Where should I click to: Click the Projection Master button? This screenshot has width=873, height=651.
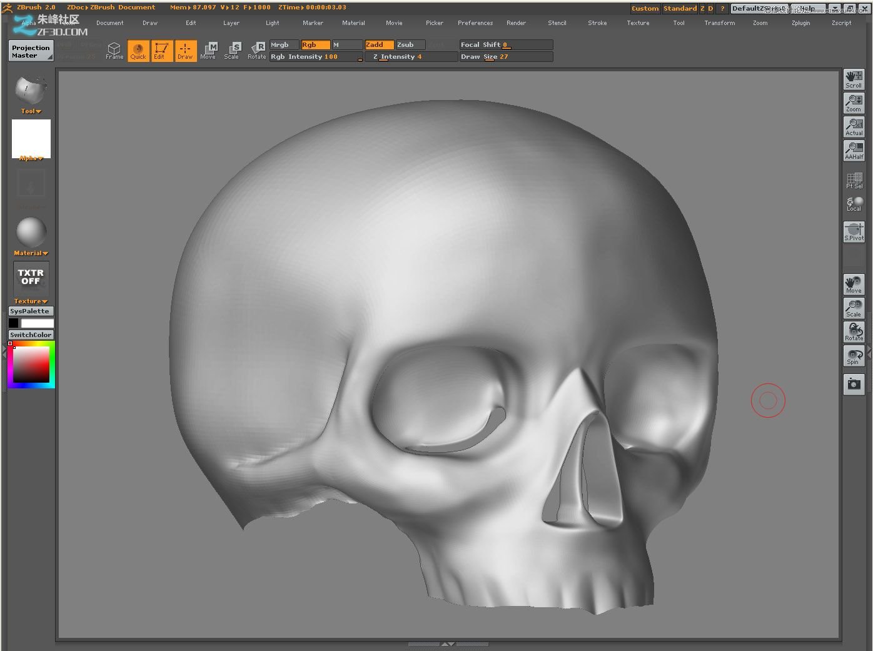[x=30, y=50]
